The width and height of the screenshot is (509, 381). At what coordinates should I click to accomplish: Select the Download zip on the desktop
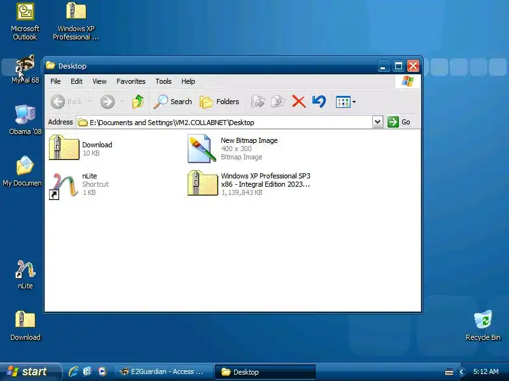tap(25, 326)
